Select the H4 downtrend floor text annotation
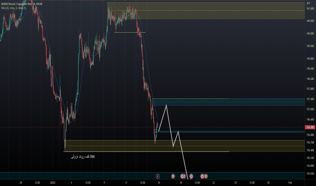 pyautogui.click(x=83, y=157)
